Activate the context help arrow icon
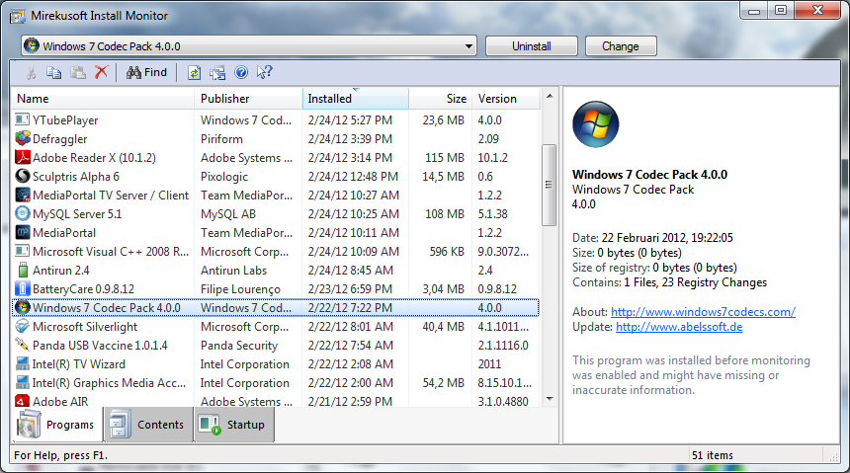The width and height of the screenshot is (850, 473). pos(264,72)
